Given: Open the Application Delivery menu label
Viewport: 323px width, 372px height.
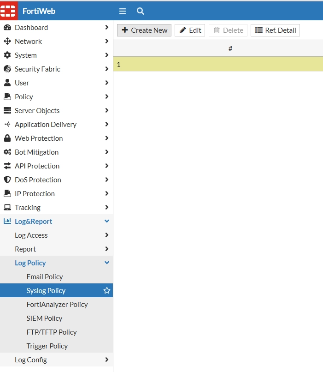Looking at the screenshot, I should [x=46, y=125].
